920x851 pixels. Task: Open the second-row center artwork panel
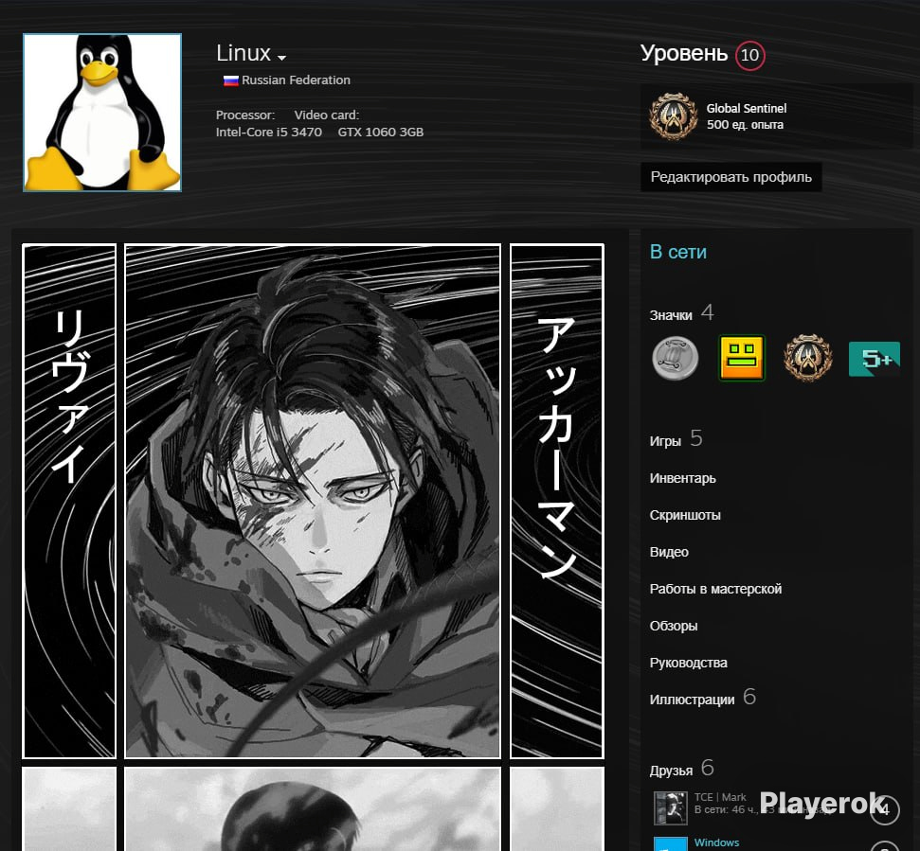tap(313, 808)
